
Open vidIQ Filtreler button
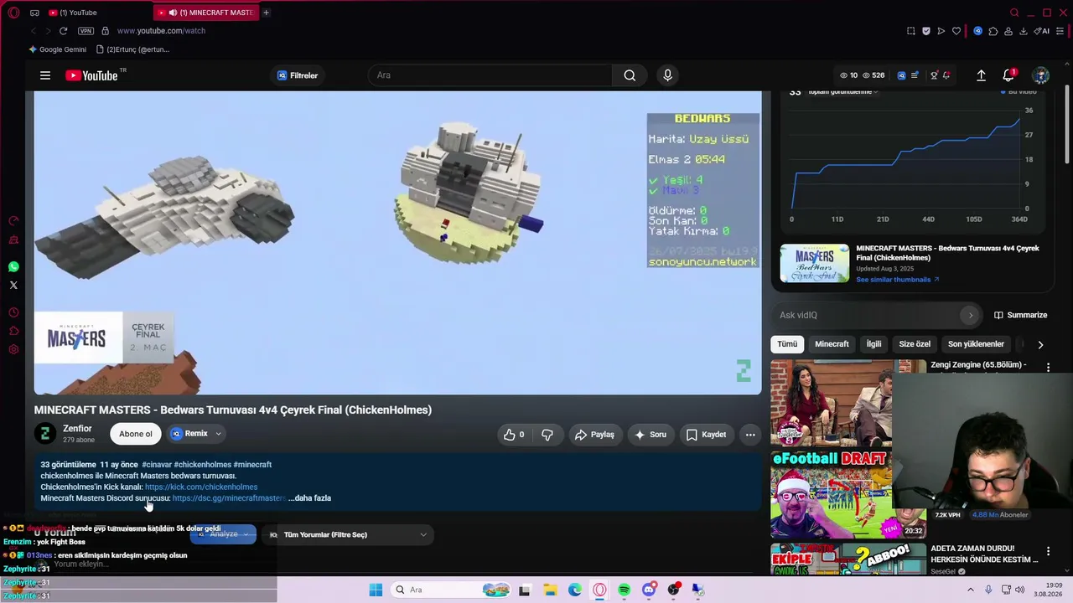[298, 75]
